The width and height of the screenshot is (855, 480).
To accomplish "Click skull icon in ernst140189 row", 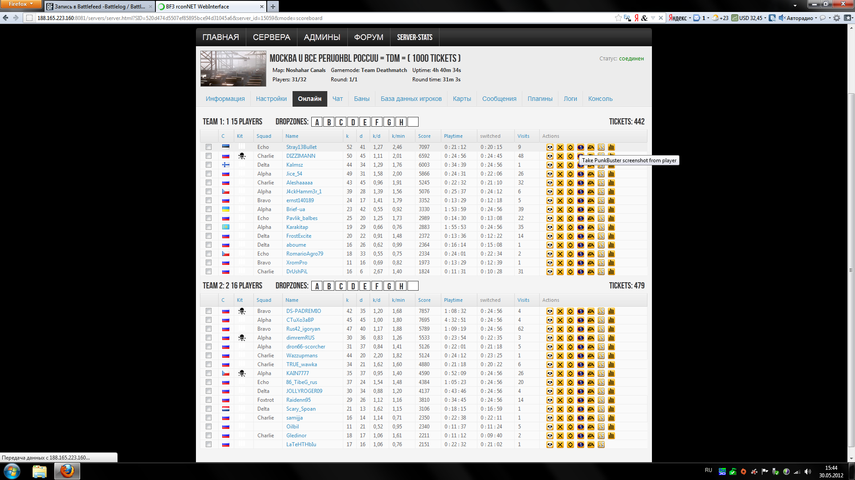I will pyautogui.click(x=550, y=201).
